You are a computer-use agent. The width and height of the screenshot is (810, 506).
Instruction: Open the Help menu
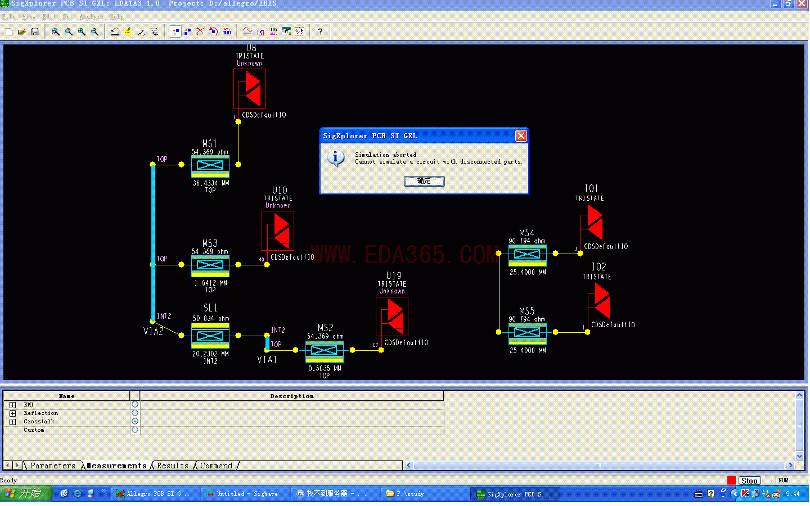(116, 17)
